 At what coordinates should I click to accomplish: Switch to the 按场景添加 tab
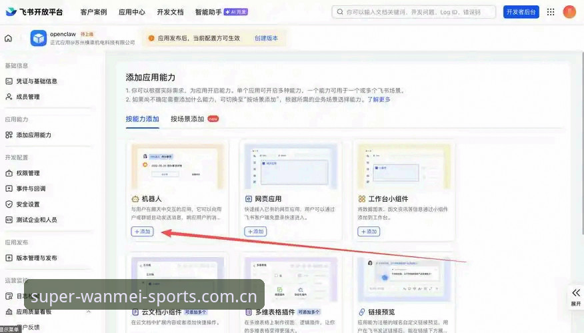coord(187,119)
